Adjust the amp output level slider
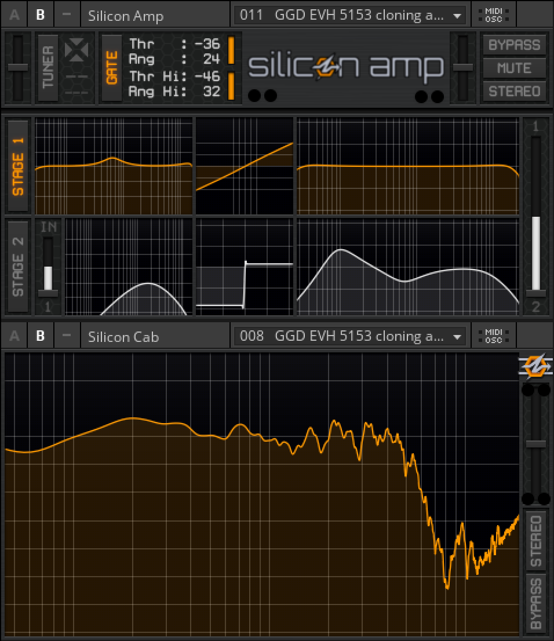This screenshot has width=554, height=641. [462, 68]
